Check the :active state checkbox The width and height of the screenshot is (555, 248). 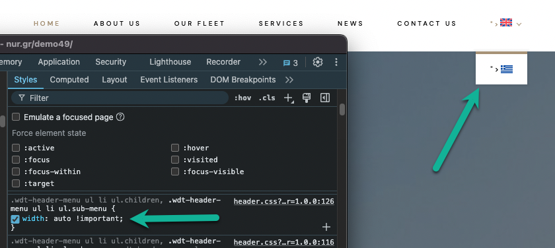click(x=16, y=148)
